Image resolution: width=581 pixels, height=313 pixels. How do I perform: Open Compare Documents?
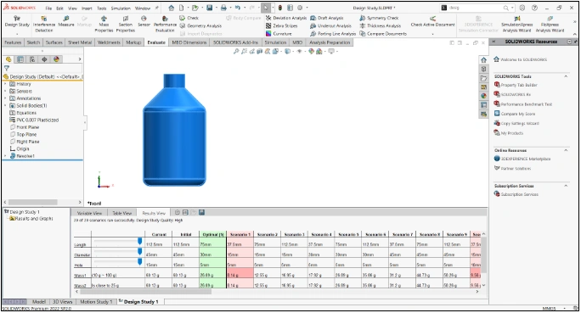tap(383, 34)
